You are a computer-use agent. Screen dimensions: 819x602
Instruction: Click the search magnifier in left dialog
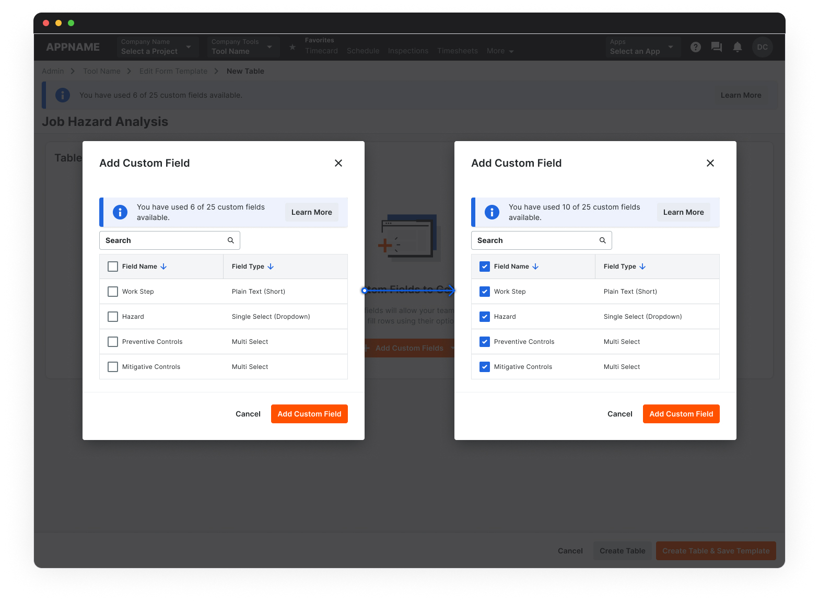tap(230, 240)
